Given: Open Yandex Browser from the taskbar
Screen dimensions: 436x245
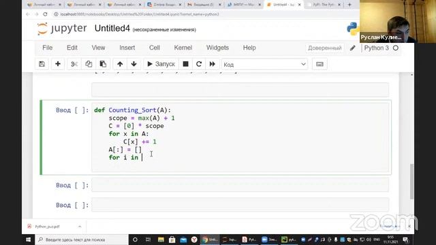Looking at the screenshot, I should click(194, 240).
